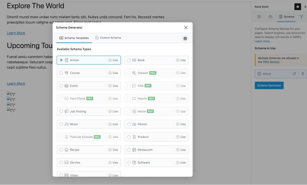Click the Fact Check schema icon
This screenshot has height=185, width=307.
point(66,98)
